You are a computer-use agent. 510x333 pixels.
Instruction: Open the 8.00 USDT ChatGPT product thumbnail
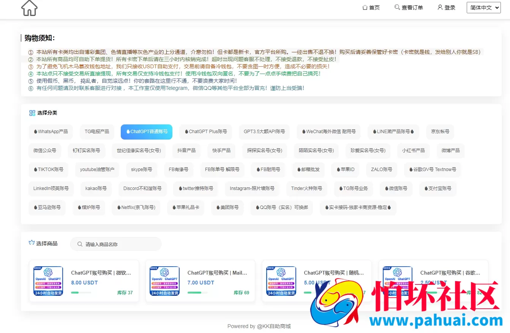click(x=48, y=281)
